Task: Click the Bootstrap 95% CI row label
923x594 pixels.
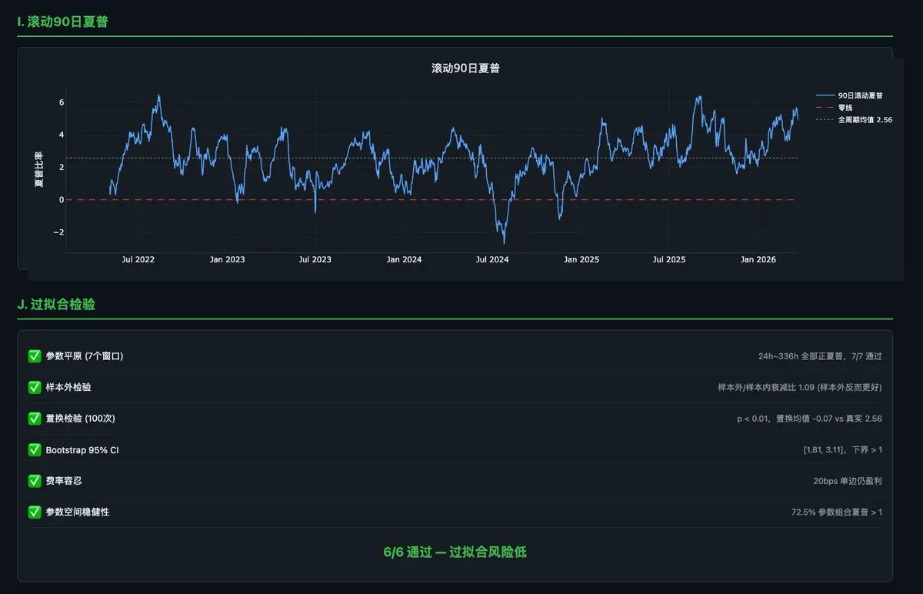Action: click(x=82, y=450)
